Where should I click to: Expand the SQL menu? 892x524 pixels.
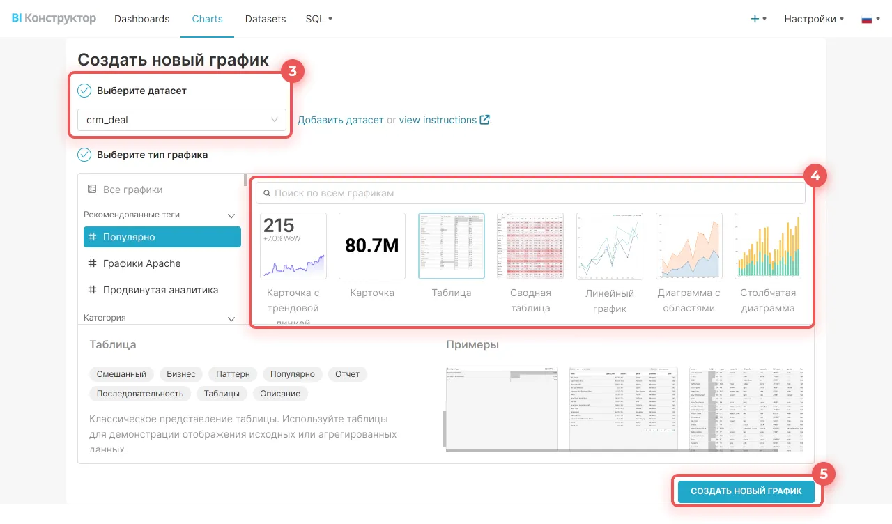point(319,19)
